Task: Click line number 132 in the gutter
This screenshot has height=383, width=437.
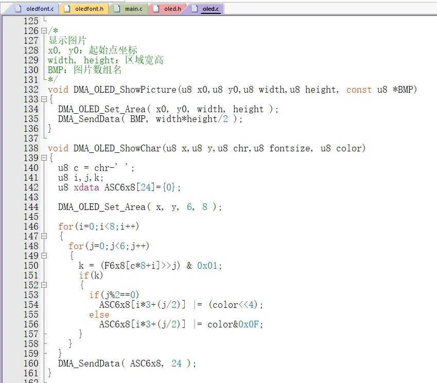Action: click(31, 90)
